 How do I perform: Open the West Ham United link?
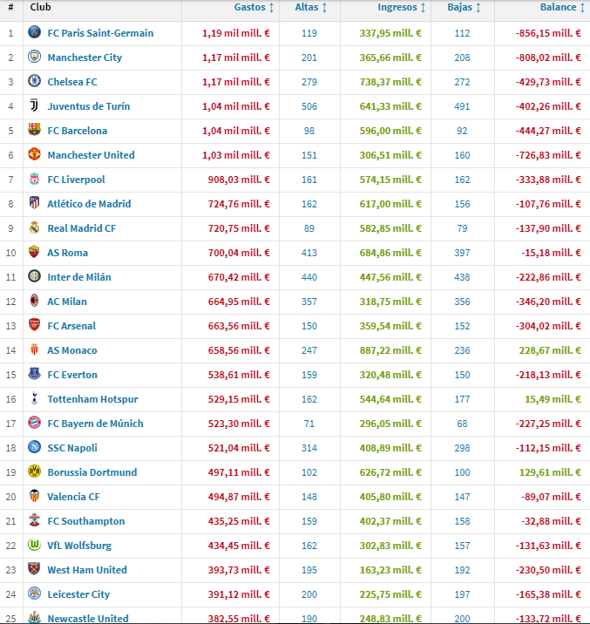[87, 570]
